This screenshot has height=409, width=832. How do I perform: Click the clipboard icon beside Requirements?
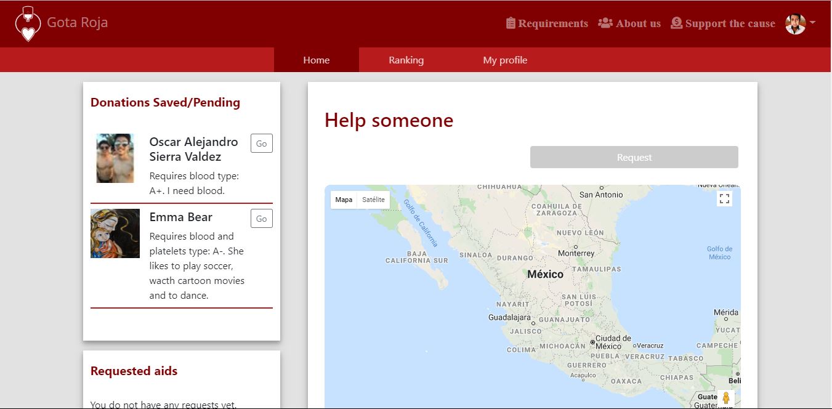(511, 23)
